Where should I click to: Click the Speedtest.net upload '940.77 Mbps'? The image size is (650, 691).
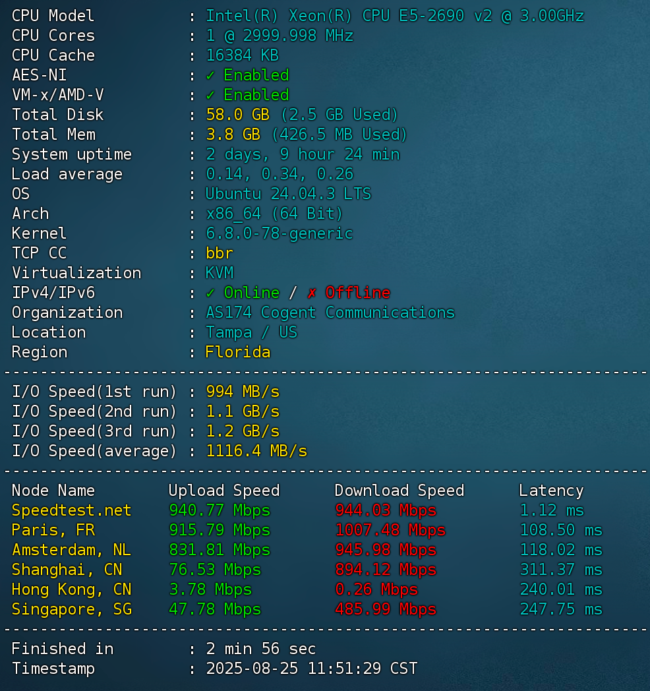click(x=220, y=510)
